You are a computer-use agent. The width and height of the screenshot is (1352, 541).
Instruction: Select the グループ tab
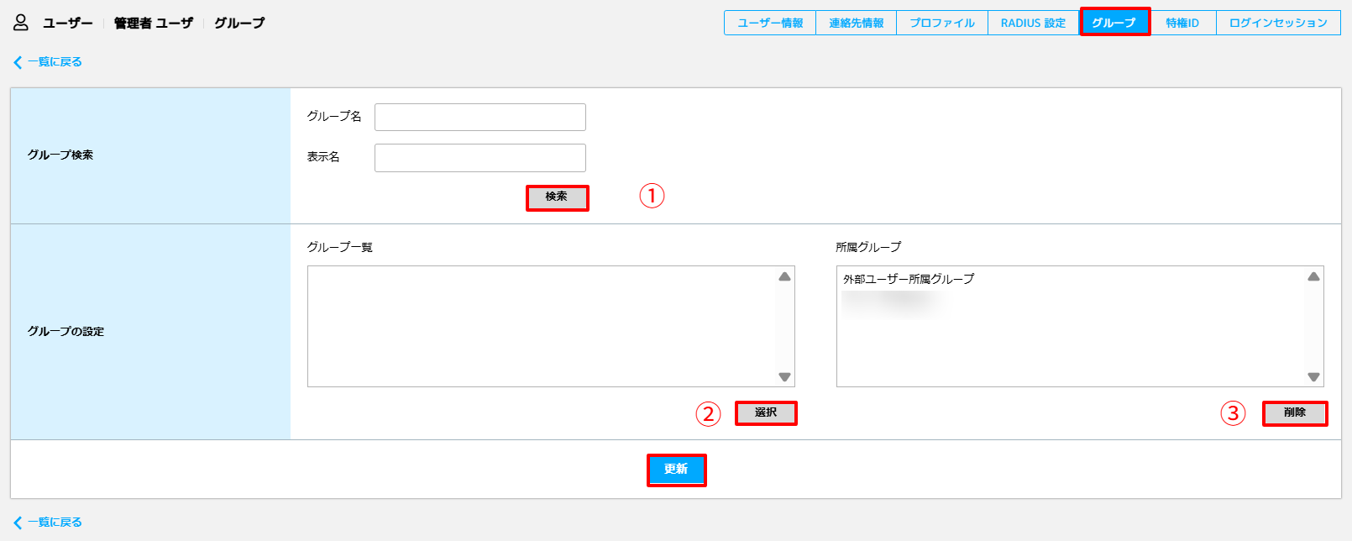1114,23
